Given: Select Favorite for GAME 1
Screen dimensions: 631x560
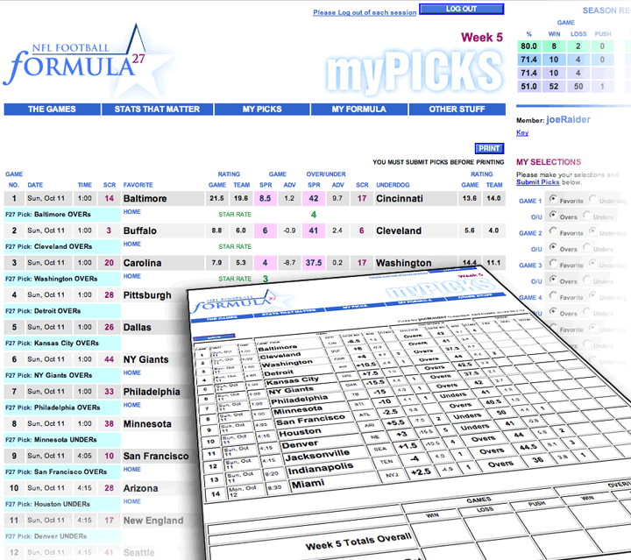Looking at the screenshot, I should click(553, 198).
